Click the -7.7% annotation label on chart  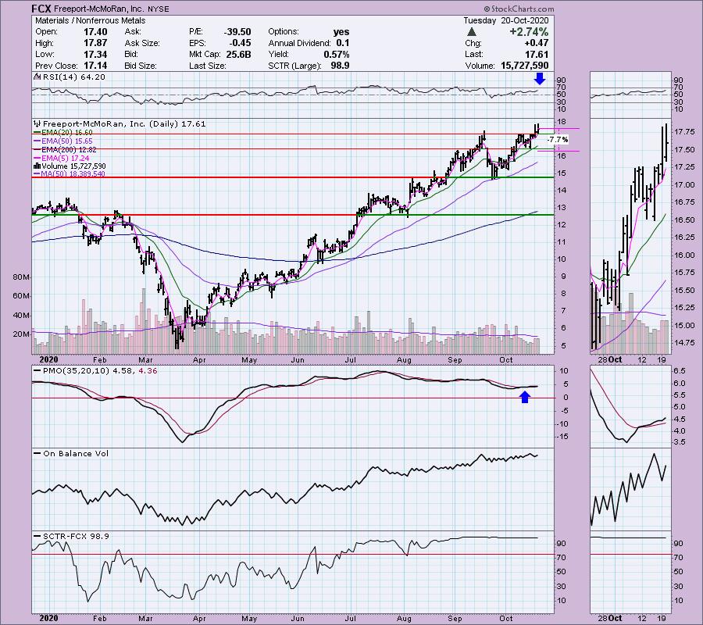pos(558,140)
